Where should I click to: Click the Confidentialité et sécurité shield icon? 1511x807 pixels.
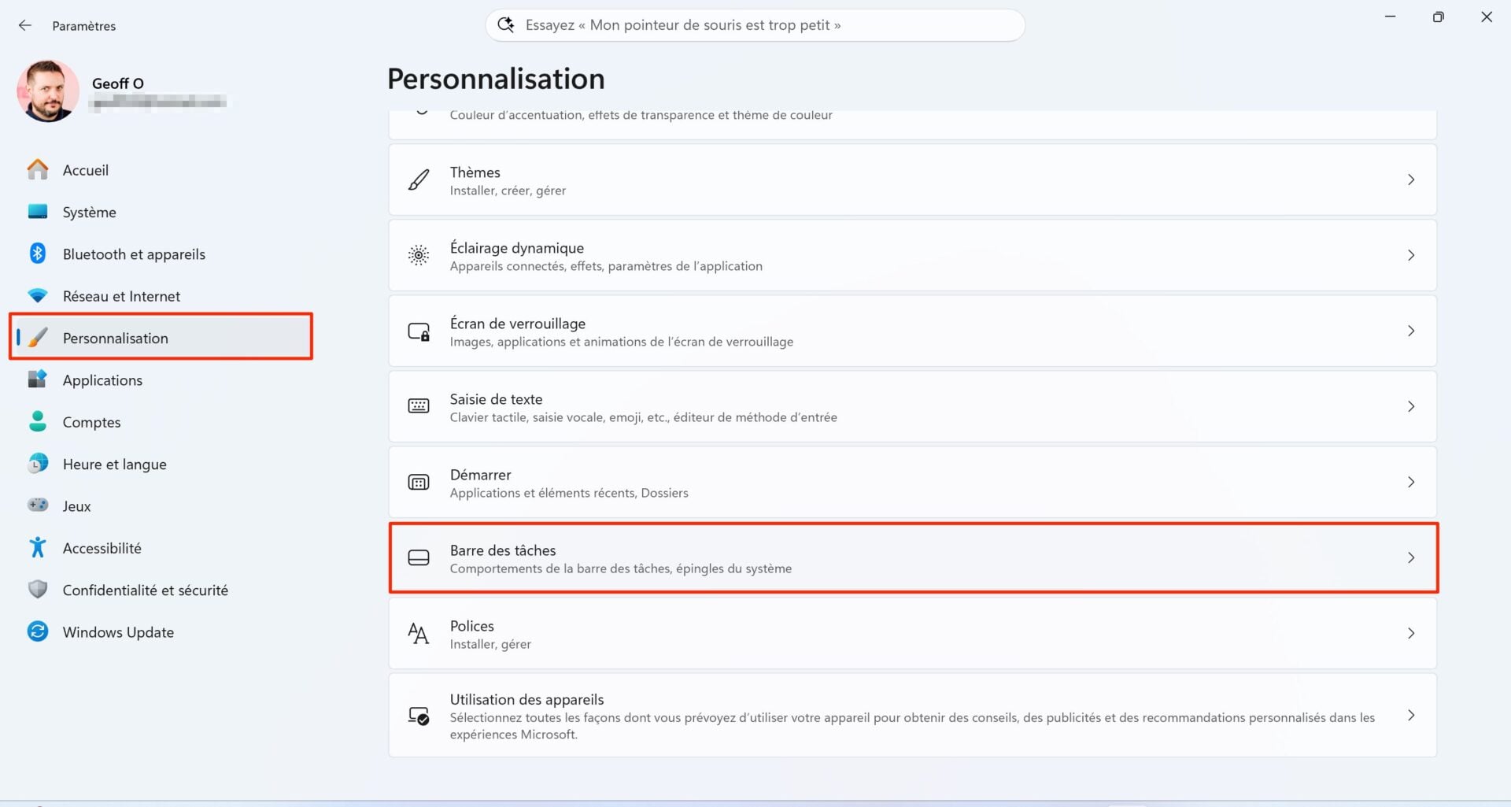coord(38,590)
